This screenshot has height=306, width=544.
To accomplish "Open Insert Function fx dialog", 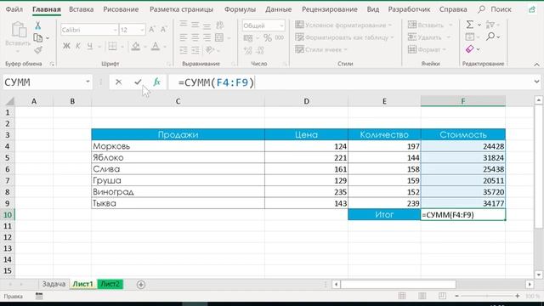I will pyautogui.click(x=156, y=82).
